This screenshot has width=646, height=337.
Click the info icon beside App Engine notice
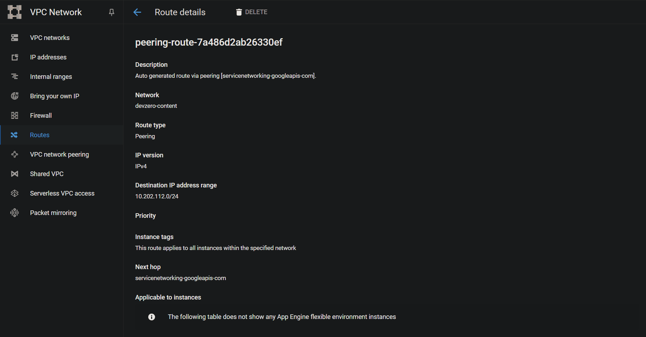click(152, 317)
